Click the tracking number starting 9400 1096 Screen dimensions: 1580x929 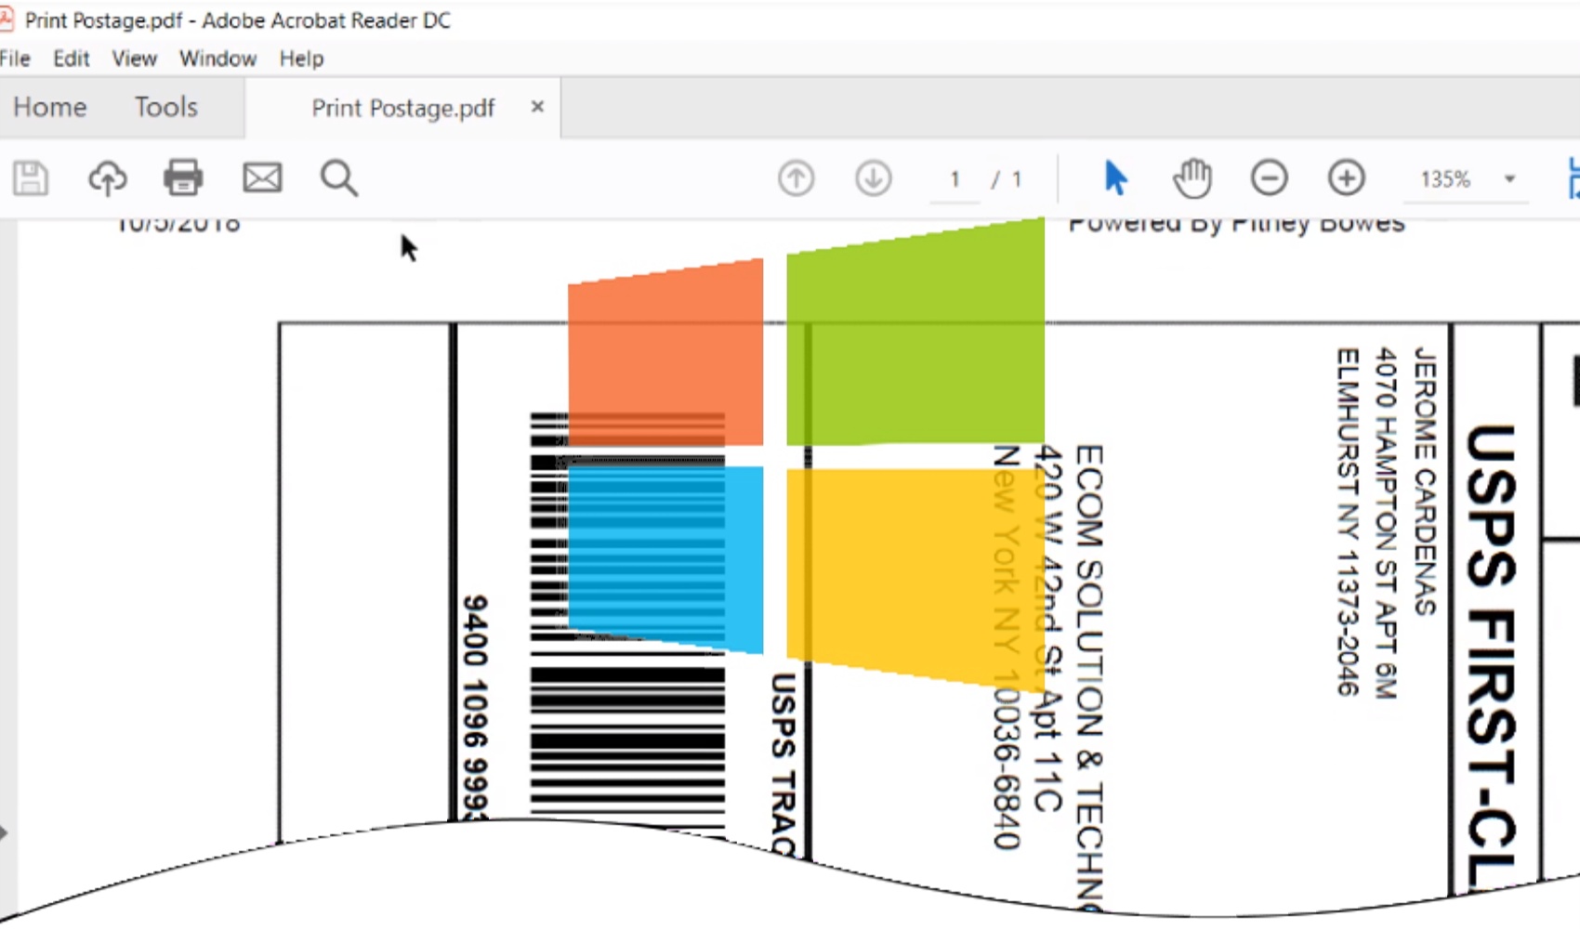point(475,708)
